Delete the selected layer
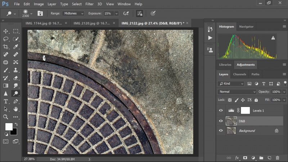 pos(277,158)
